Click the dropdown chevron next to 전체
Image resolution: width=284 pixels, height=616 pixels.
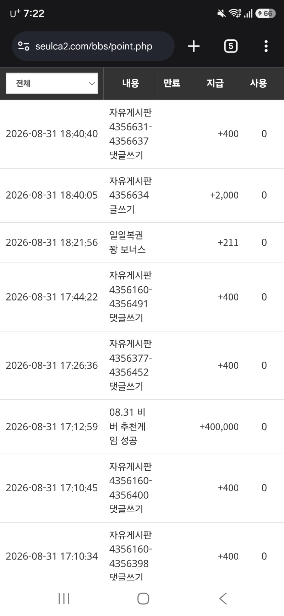[92, 83]
